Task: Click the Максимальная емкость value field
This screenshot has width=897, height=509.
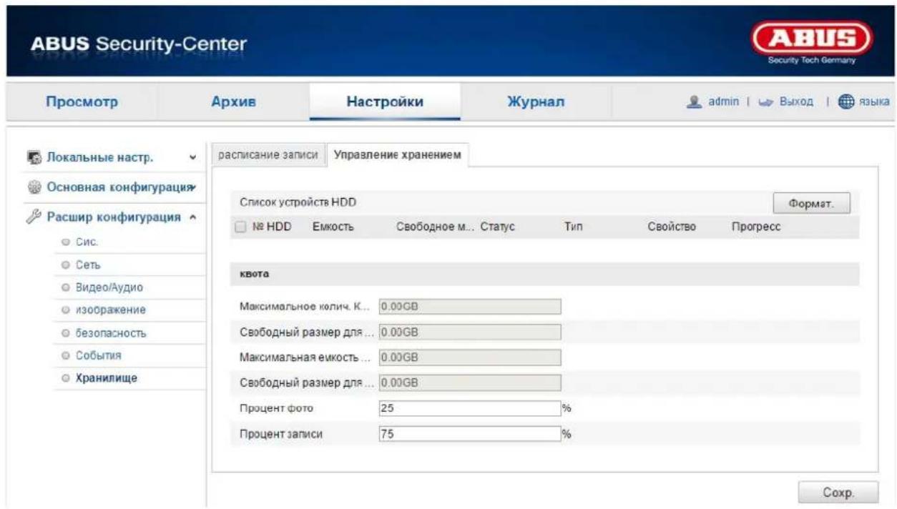Action: 469,357
